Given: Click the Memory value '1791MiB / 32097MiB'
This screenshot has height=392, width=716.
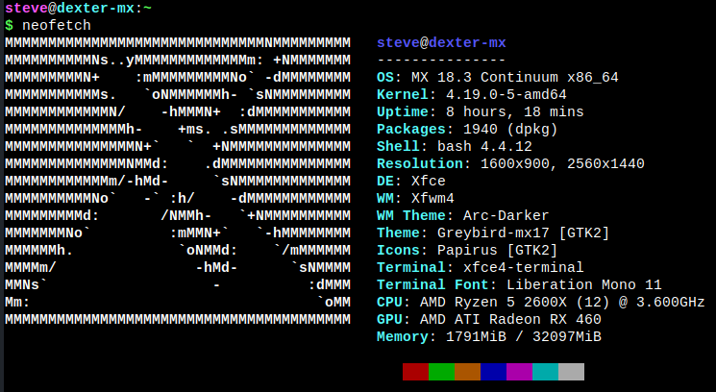Looking at the screenshot, I should tap(524, 337).
